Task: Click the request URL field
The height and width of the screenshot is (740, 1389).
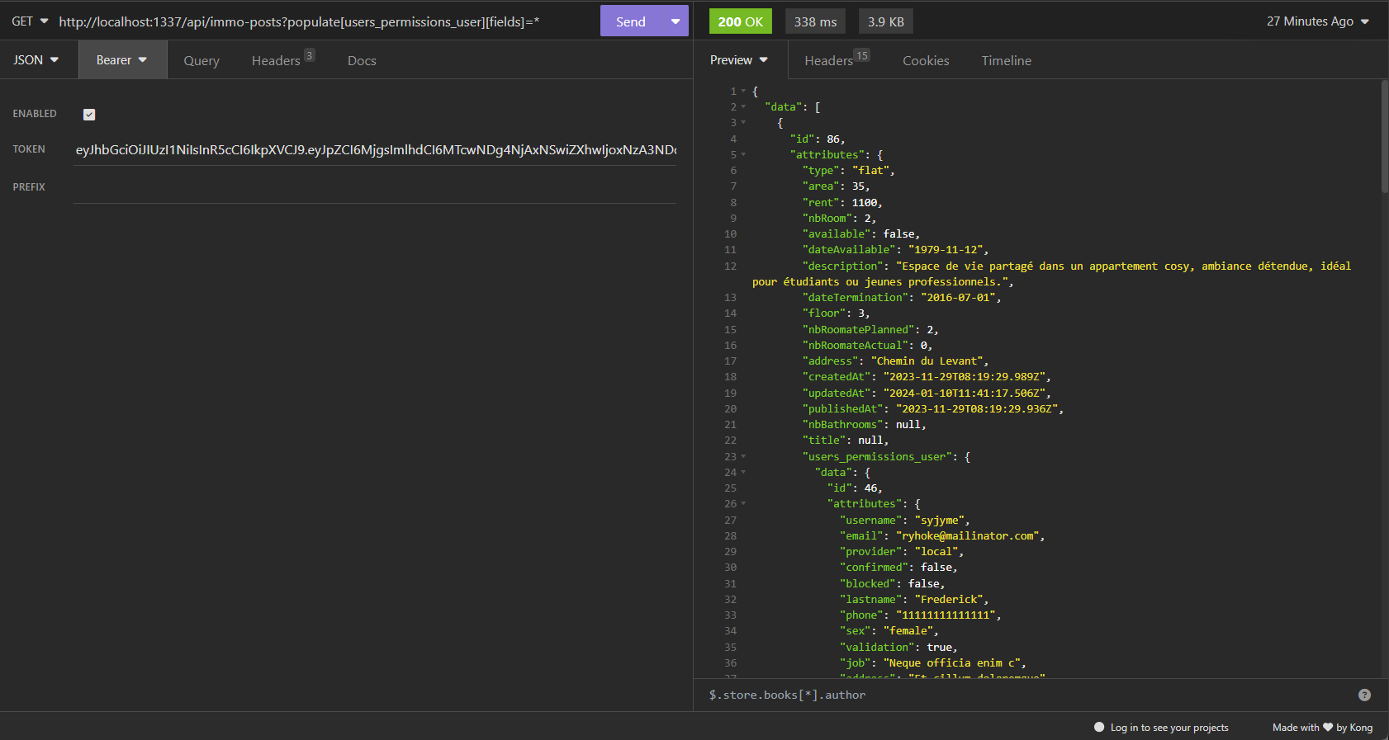Action: tap(322, 21)
